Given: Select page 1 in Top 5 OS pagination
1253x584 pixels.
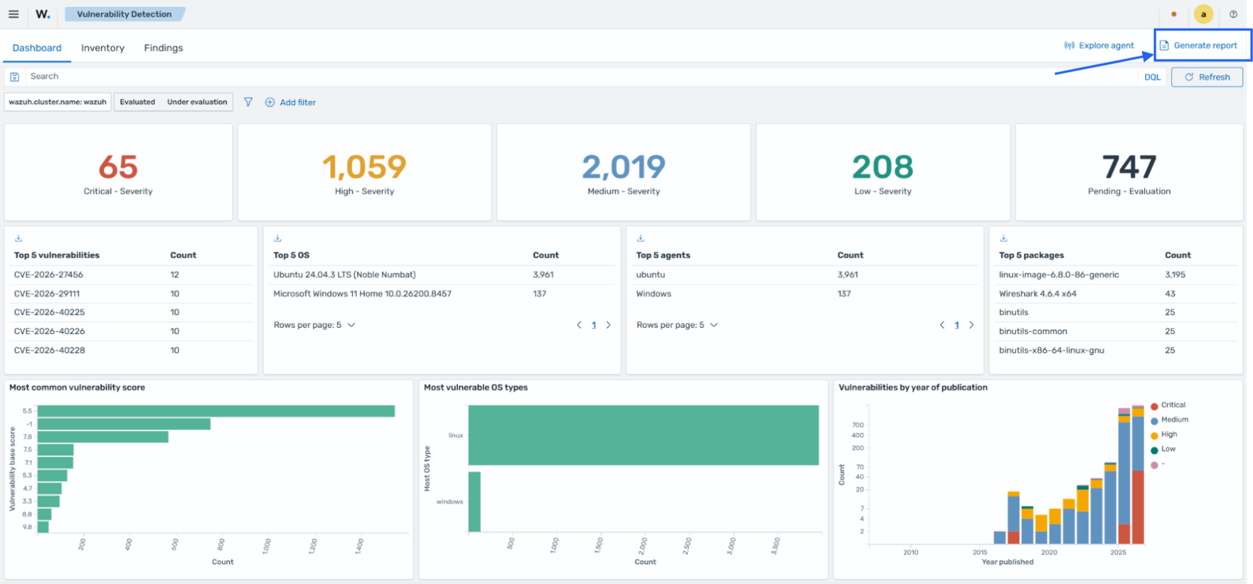Looking at the screenshot, I should pos(594,325).
